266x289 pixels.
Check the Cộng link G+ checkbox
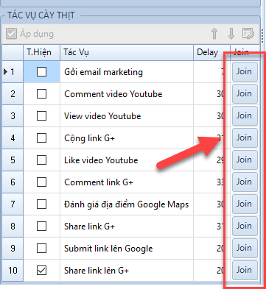point(41,138)
